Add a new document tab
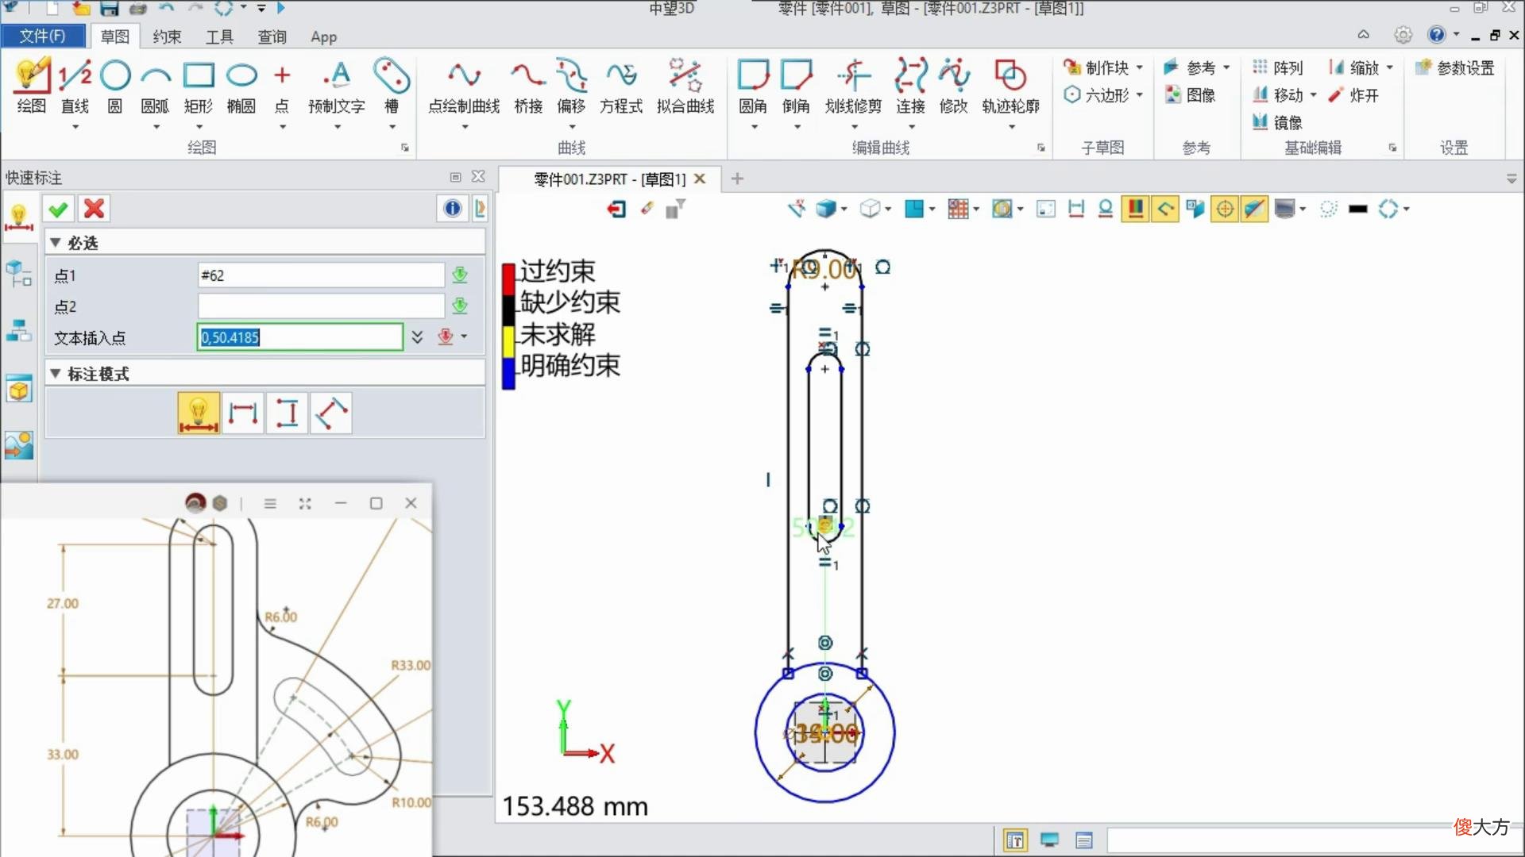The width and height of the screenshot is (1525, 857). (737, 179)
